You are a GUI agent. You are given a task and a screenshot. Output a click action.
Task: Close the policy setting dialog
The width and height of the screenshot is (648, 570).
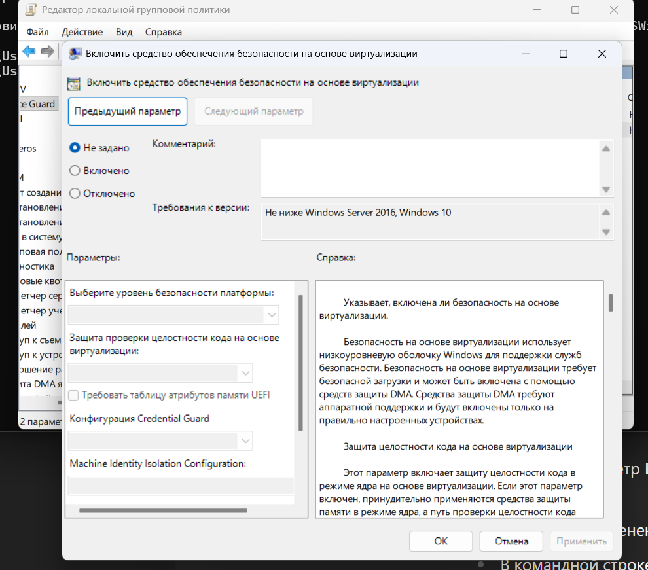(x=602, y=54)
